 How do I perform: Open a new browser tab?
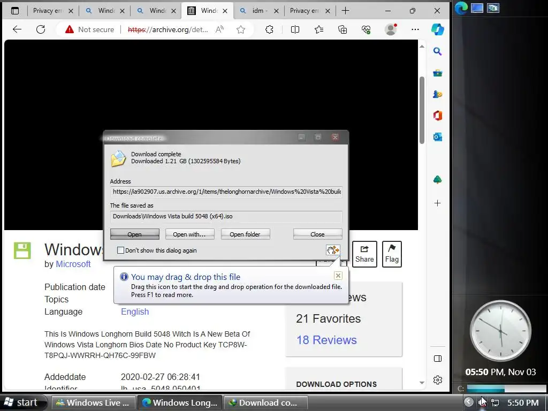[x=345, y=11]
